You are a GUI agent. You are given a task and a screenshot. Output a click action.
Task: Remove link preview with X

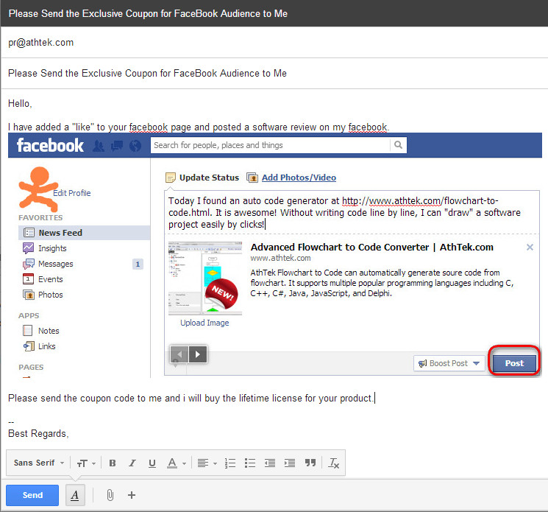pyautogui.click(x=530, y=247)
